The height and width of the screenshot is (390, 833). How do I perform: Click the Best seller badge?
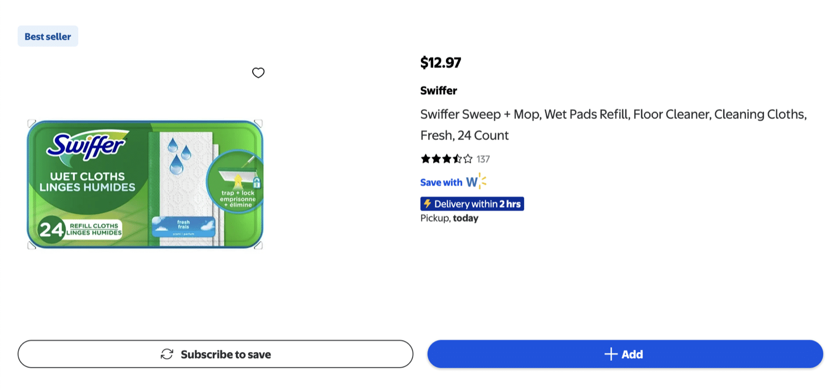click(48, 37)
